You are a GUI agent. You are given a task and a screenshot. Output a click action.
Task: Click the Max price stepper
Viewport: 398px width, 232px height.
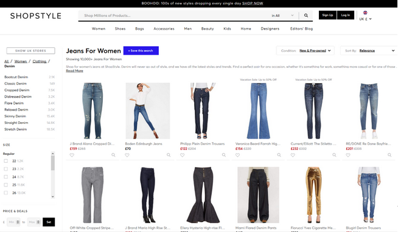[38, 222]
